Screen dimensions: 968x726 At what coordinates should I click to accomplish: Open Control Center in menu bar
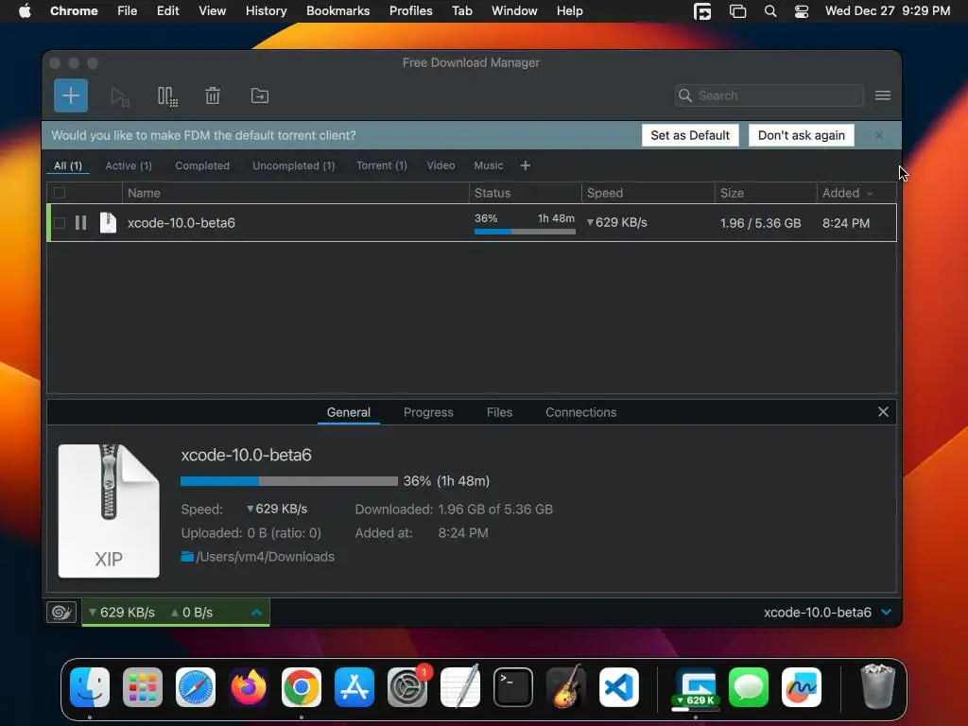(x=802, y=11)
